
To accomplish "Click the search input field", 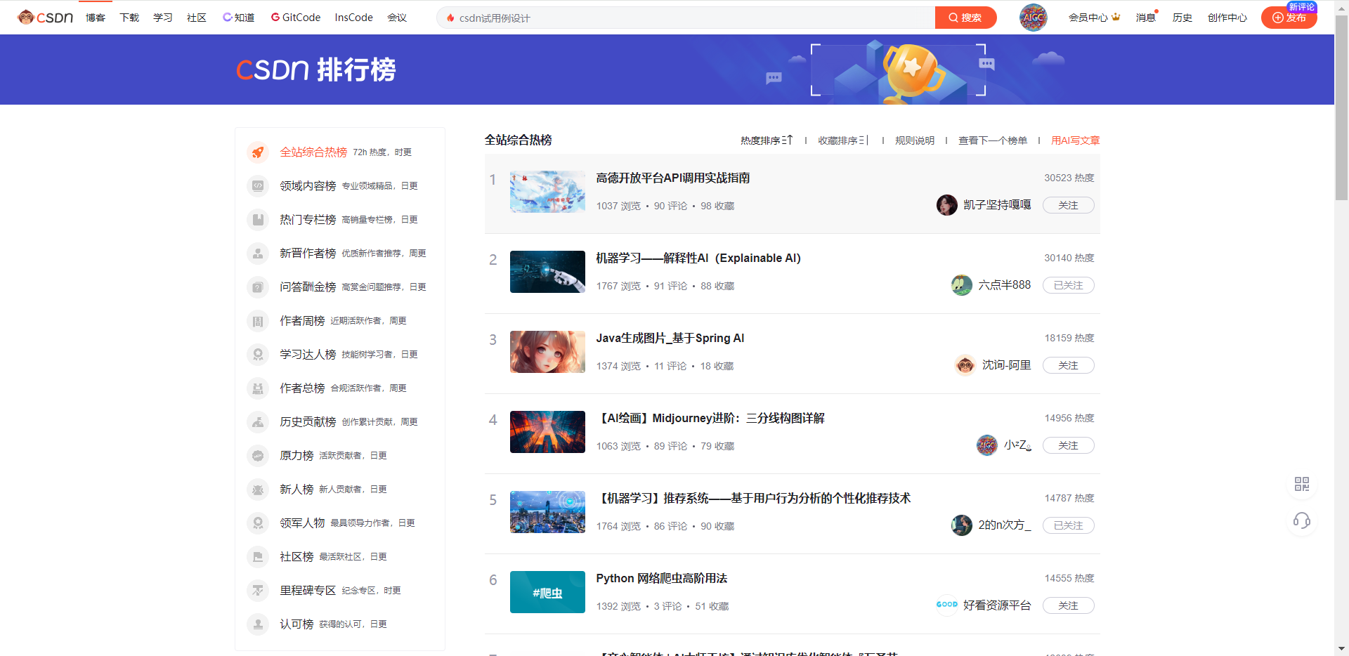I will (x=686, y=18).
